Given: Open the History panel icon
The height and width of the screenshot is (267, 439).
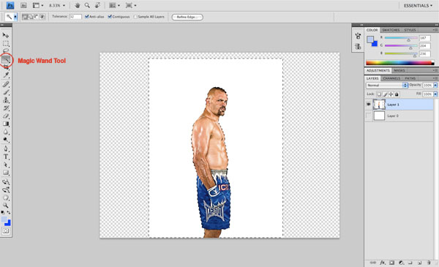Looking at the screenshot, I should pyautogui.click(x=358, y=36).
